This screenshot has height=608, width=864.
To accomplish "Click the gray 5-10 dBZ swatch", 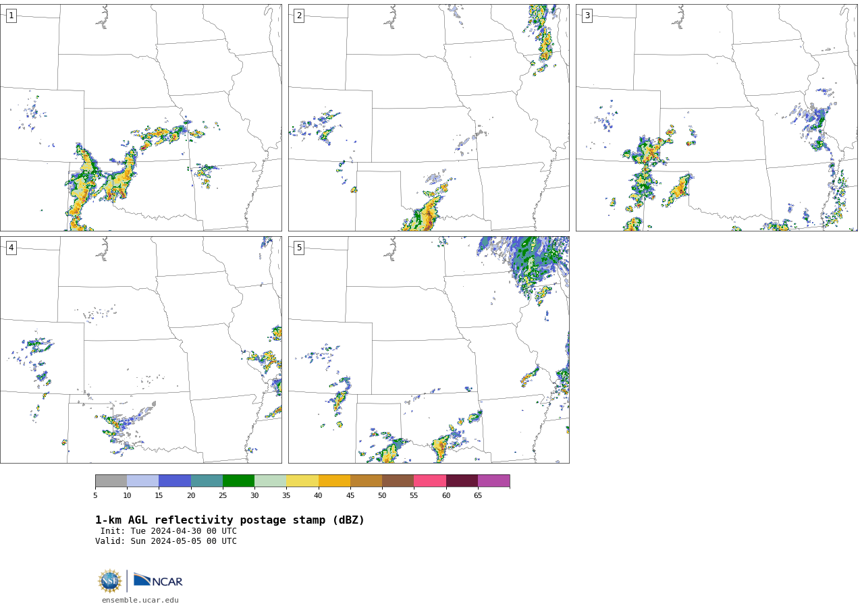I will point(111,480).
